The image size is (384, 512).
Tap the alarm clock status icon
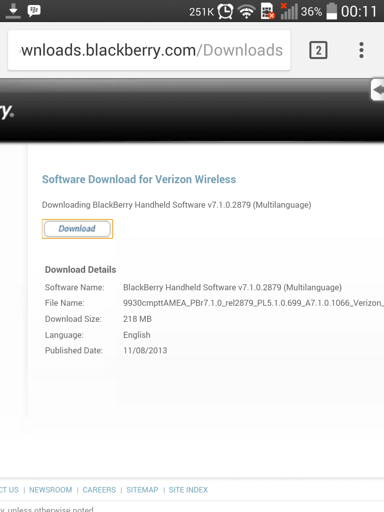click(226, 12)
